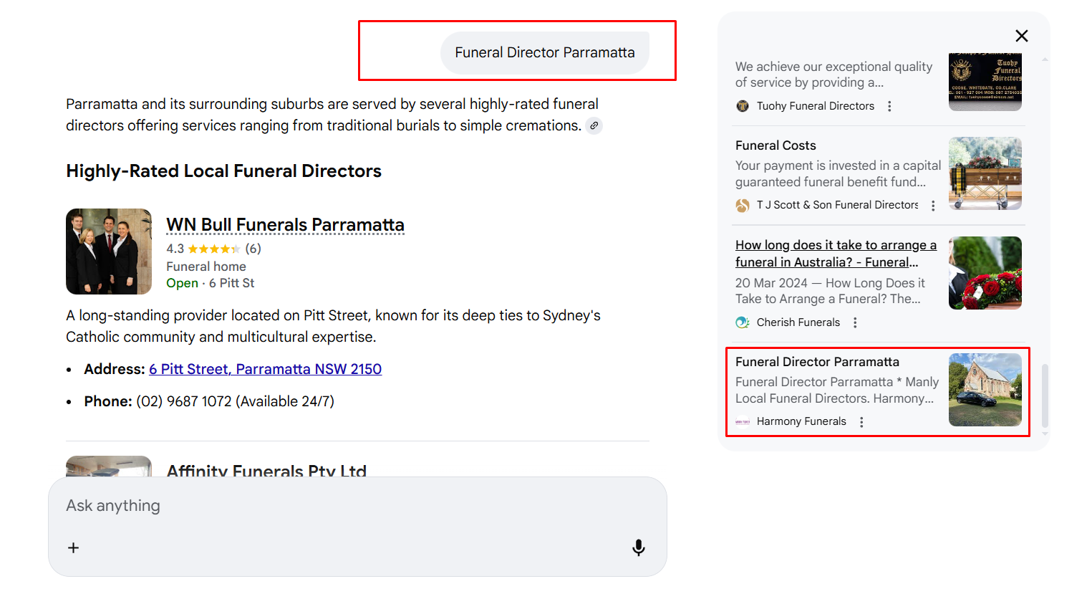This screenshot has width=1092, height=589.
Task: Click the 'Parramatta and its surrounding suburbs' intro paragraph
Action: (x=332, y=115)
